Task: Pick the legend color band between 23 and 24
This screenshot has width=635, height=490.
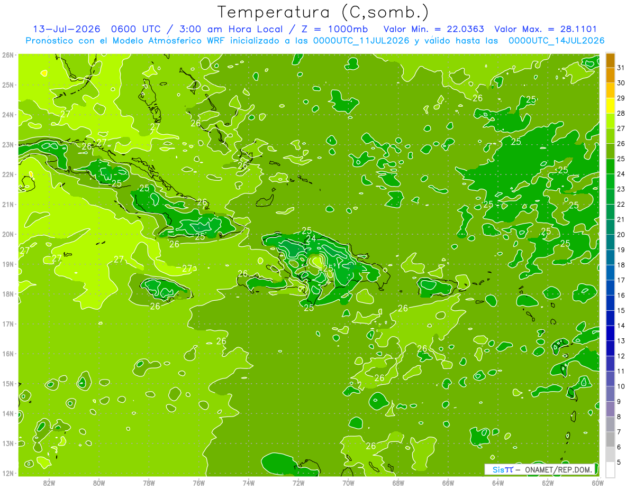Action: [x=610, y=182]
